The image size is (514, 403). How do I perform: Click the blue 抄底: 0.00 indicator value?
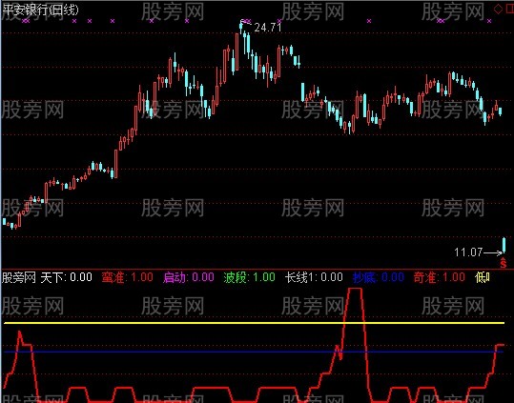coord(379,277)
